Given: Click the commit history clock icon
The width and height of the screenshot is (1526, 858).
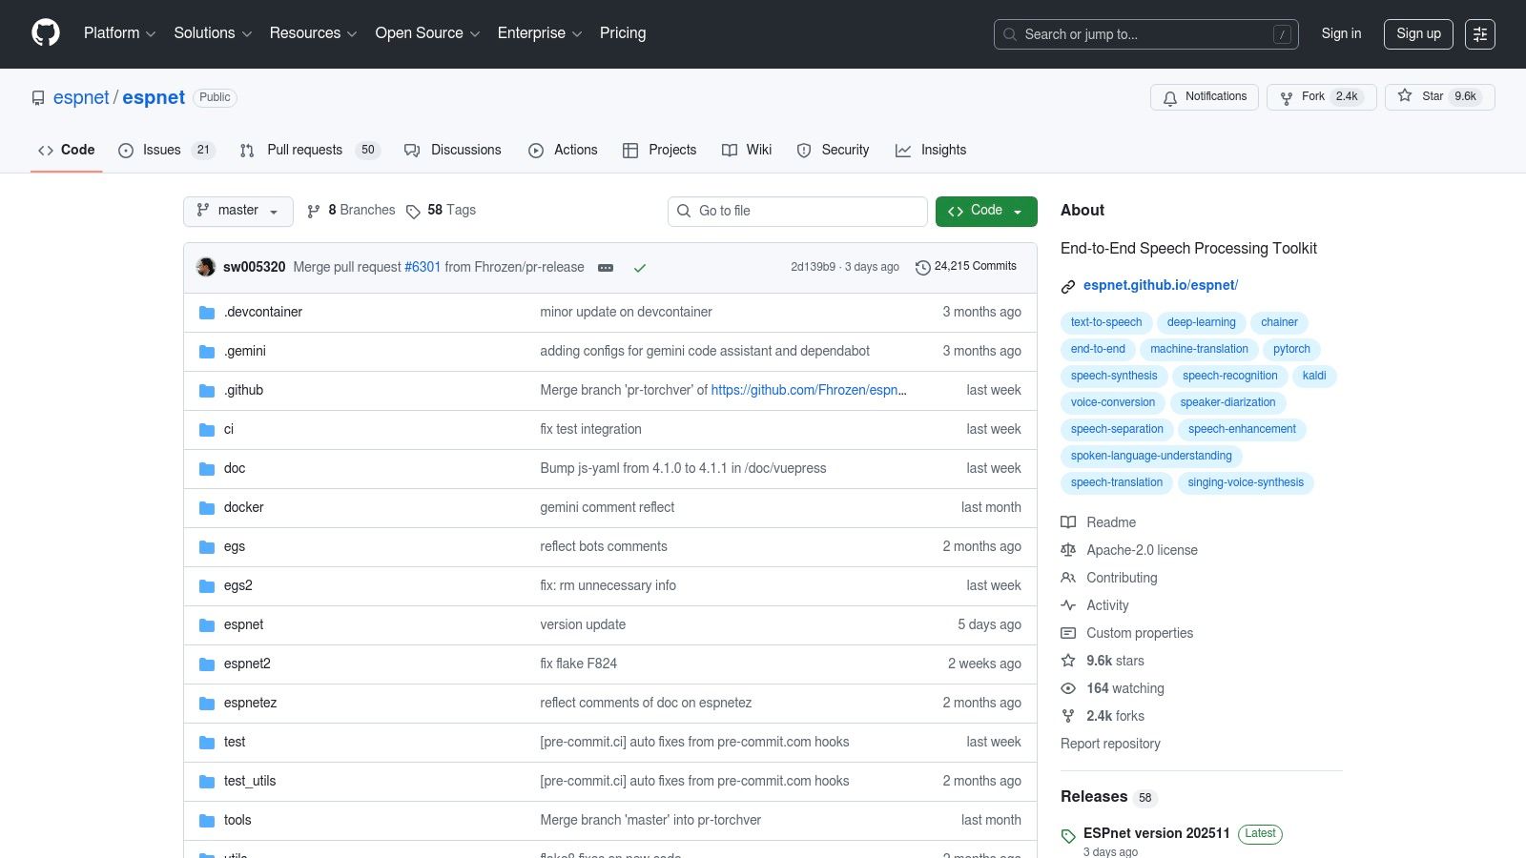Looking at the screenshot, I should [922, 268].
